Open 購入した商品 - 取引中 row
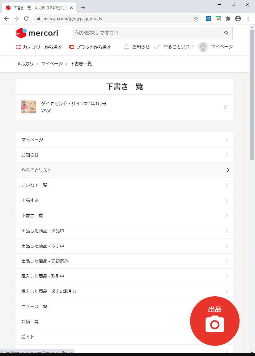This screenshot has width=255, height=356. tap(125, 276)
